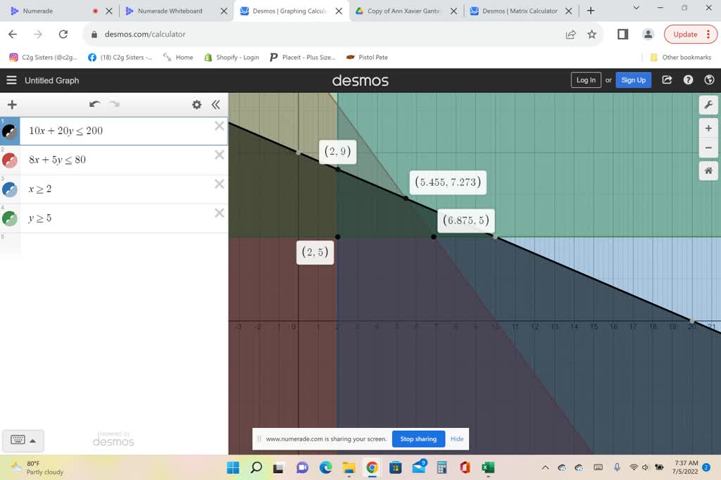The width and height of the screenshot is (721, 480).
Task: Click the blue x ≥ 2 color icon
Action: click(10, 189)
